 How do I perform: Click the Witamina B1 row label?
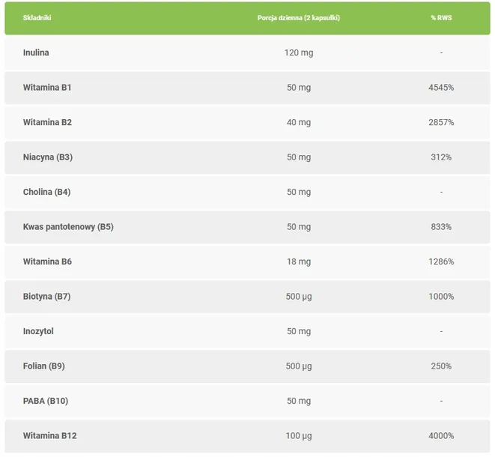pyautogui.click(x=47, y=88)
